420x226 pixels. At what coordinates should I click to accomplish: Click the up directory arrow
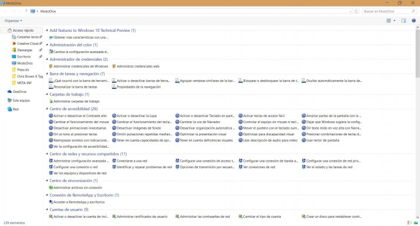[26, 11]
